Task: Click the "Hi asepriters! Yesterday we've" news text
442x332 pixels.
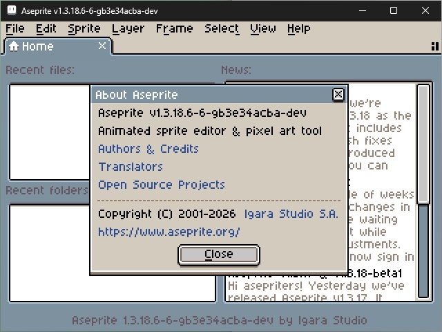Action: (316, 286)
